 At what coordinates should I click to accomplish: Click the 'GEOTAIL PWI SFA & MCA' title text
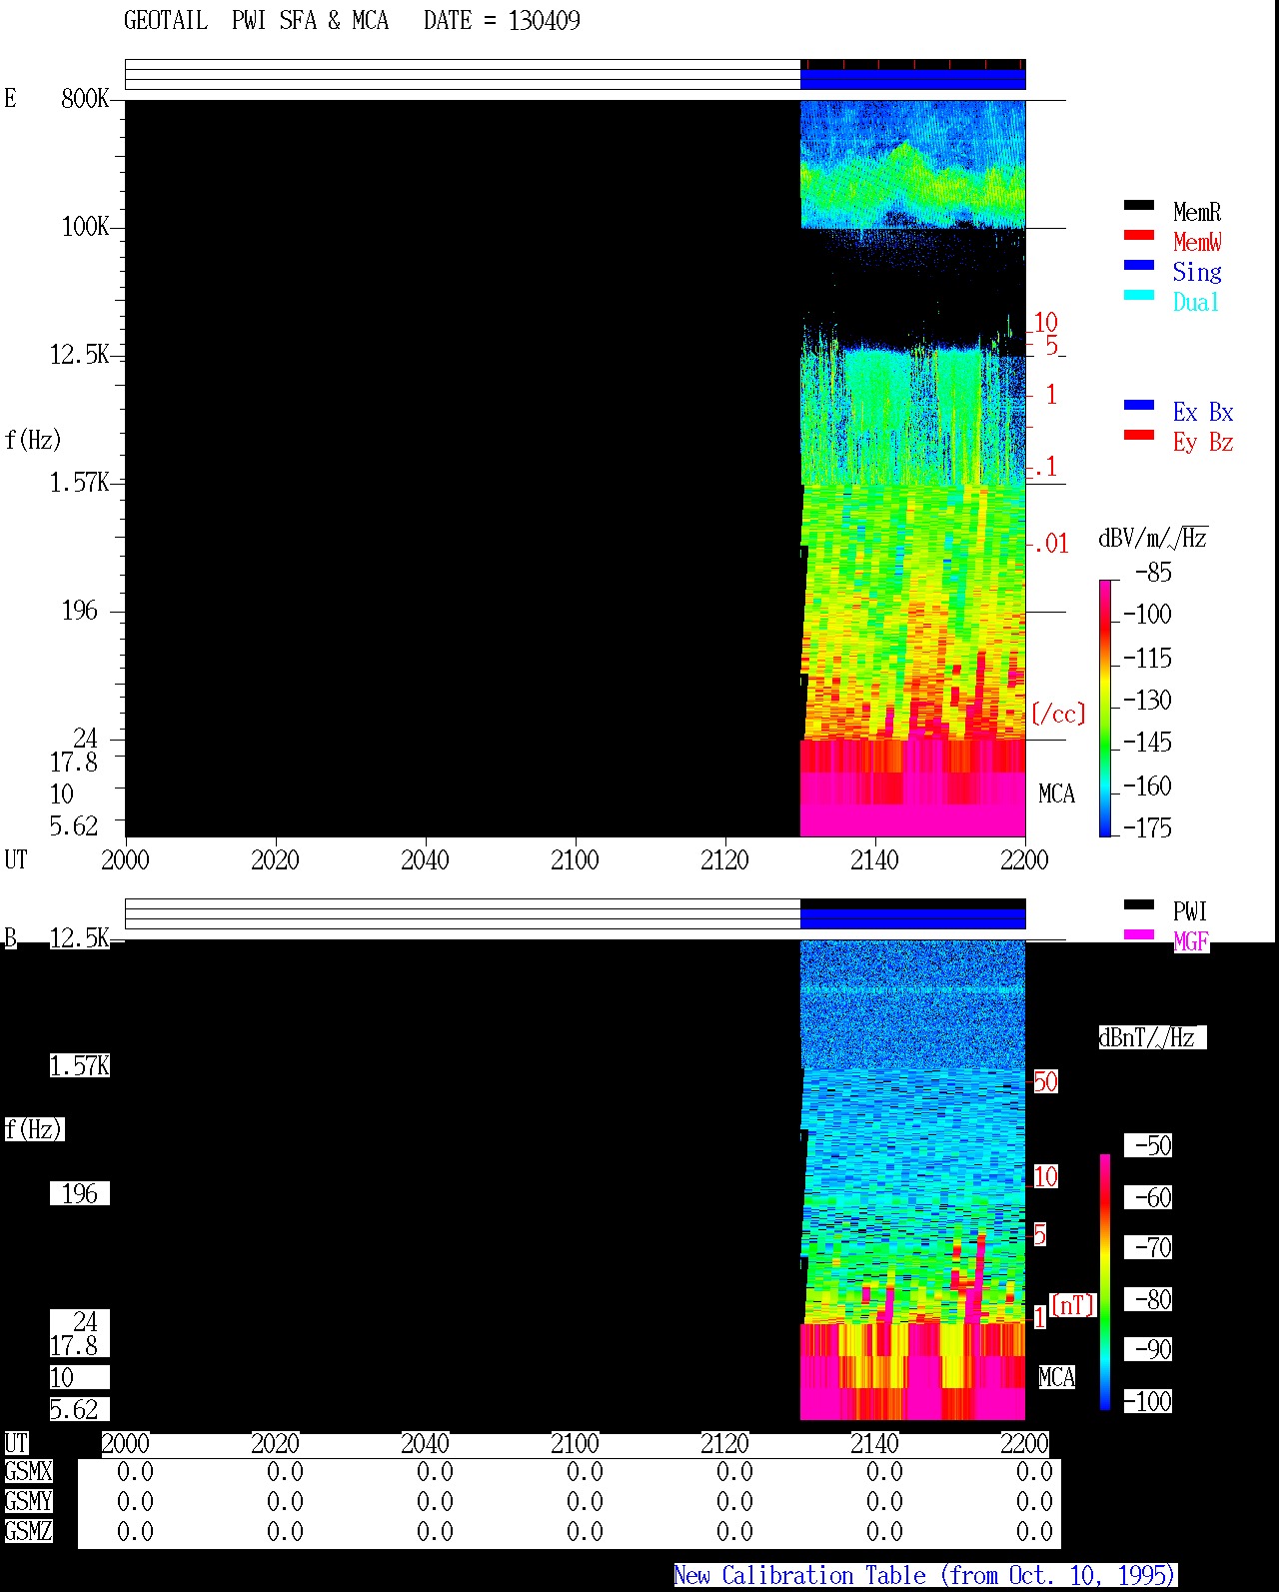256,20
